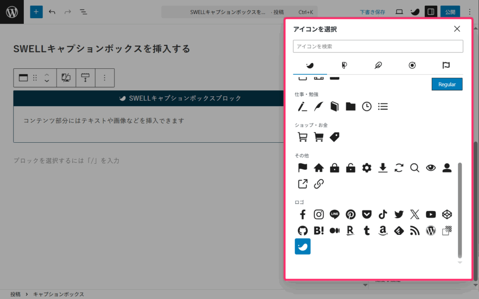Select the flag icon under その他
This screenshot has width=479, height=299.
click(303, 168)
